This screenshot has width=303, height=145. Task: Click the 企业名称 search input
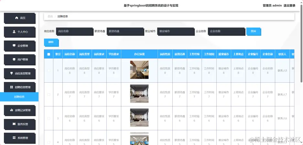pos(227,32)
